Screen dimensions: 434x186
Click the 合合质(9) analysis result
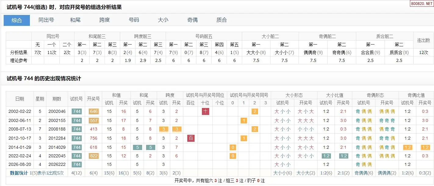coord(371,52)
